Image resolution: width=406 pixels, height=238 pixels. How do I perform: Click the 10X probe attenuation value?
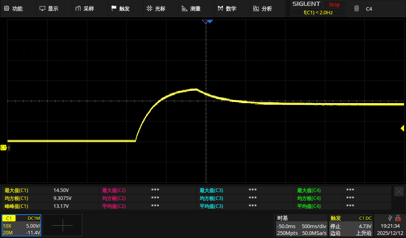pyautogui.click(x=7, y=226)
